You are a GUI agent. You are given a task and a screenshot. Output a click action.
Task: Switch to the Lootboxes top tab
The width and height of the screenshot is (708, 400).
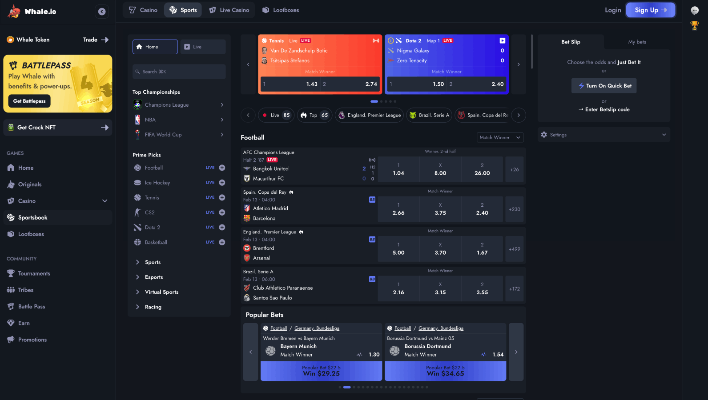[x=281, y=10]
